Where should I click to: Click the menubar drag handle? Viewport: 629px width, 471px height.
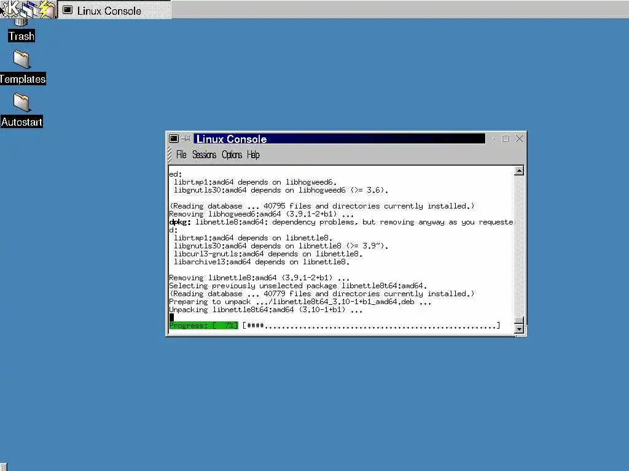[x=170, y=155]
